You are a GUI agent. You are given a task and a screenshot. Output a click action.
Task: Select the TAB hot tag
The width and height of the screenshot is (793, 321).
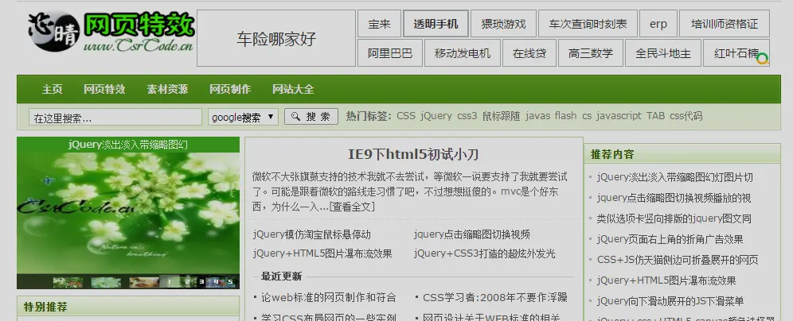coord(655,115)
